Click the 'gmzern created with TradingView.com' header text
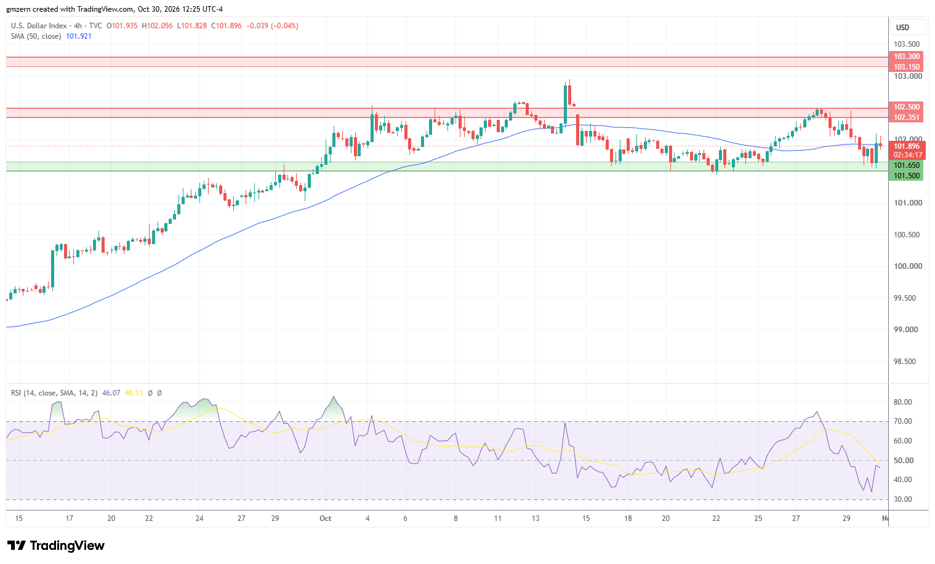 coord(70,9)
